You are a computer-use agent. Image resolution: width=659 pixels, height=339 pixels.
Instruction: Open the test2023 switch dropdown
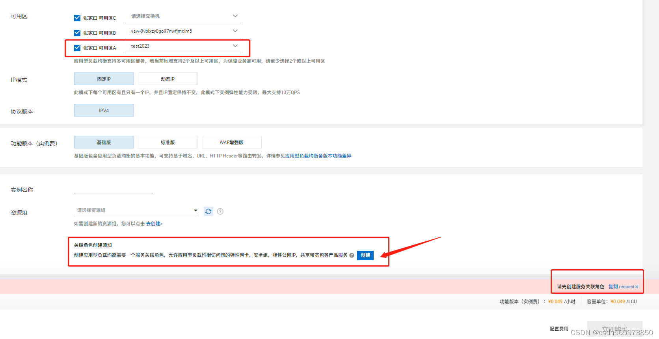(183, 46)
